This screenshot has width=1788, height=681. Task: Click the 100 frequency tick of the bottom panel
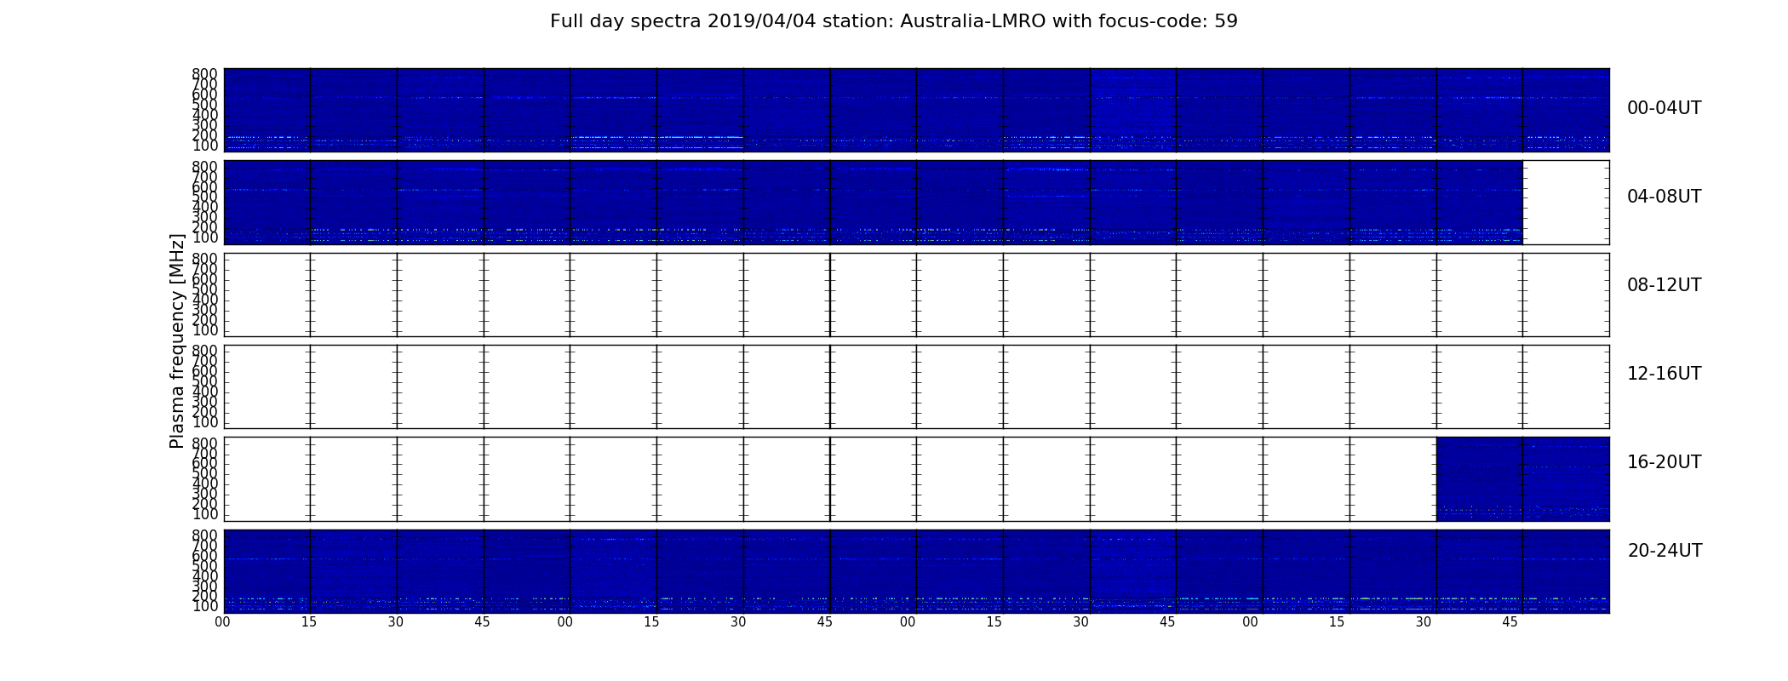204,606
